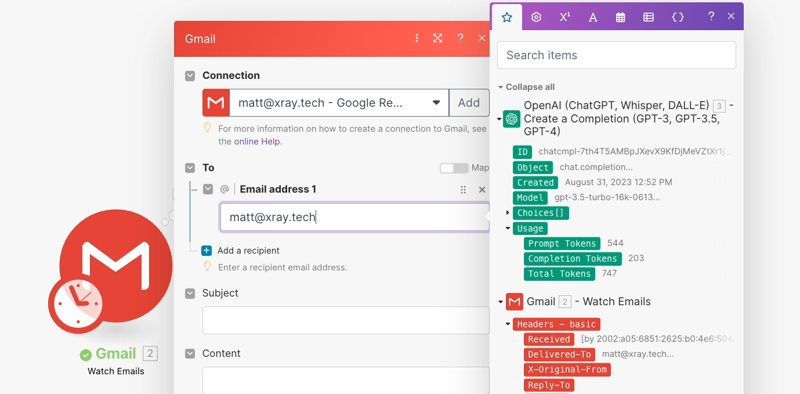
Task: Click Collapse all
Action: click(x=530, y=87)
